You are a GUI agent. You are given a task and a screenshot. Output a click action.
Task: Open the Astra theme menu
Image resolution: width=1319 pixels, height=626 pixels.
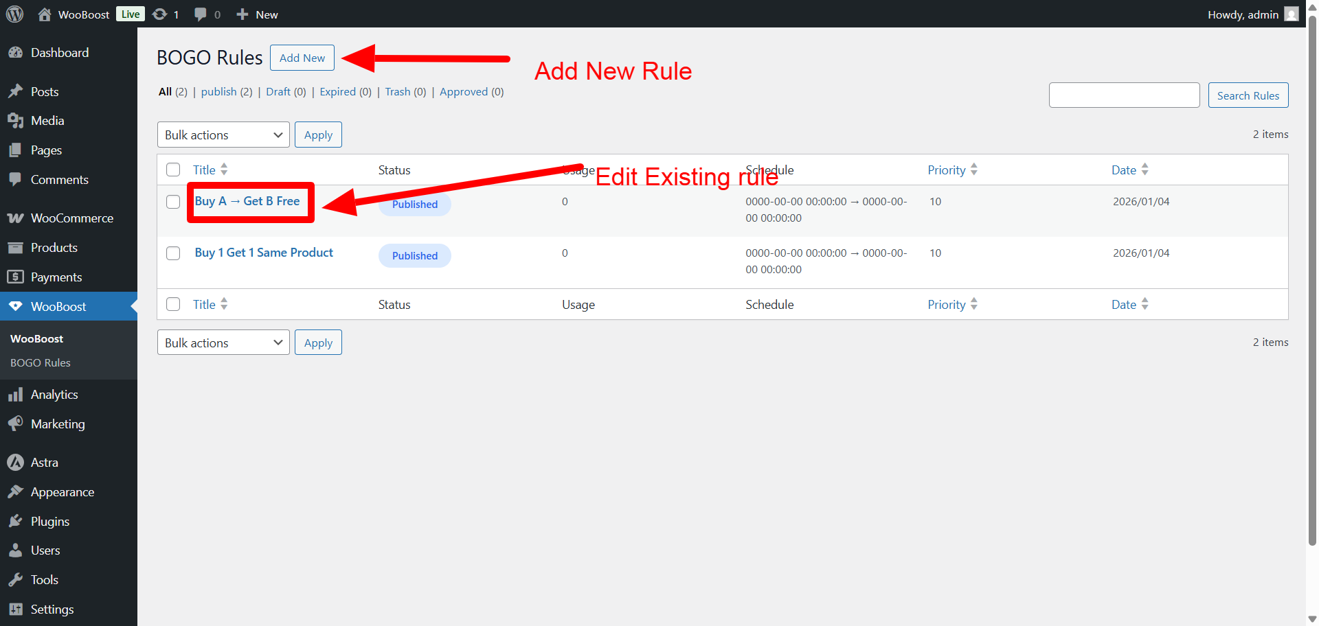pyautogui.click(x=44, y=462)
